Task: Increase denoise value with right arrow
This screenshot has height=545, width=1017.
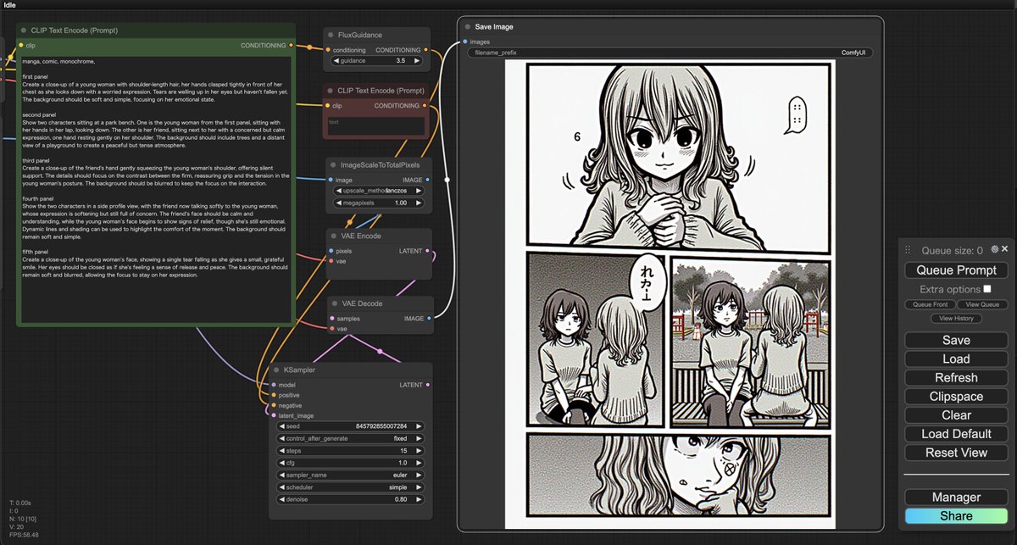Action: coord(418,499)
